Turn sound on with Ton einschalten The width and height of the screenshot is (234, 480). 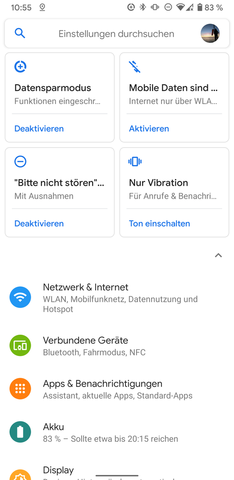[x=159, y=224]
